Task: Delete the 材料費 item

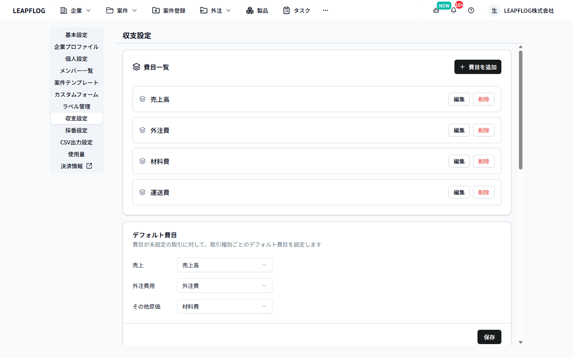Action: [x=484, y=161]
